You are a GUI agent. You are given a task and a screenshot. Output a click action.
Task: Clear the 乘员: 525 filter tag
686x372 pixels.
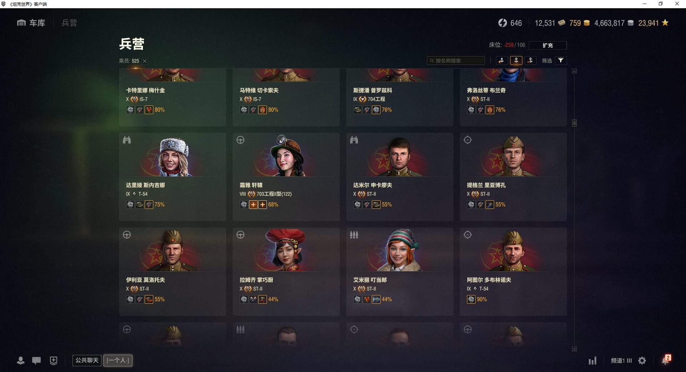(145, 61)
